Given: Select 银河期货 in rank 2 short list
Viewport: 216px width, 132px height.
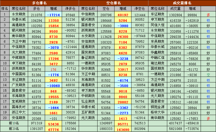Looking at the screenshot, I should [x=88, y=20].
